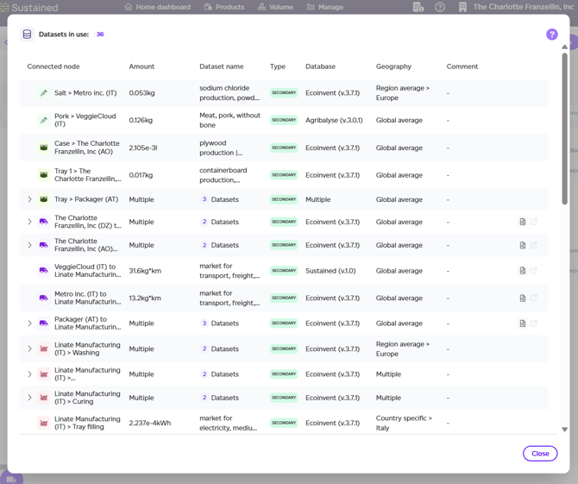Viewport: 578px width, 484px height.
Task: Open document icon in Metro Inc. transport row
Action: coord(522,298)
